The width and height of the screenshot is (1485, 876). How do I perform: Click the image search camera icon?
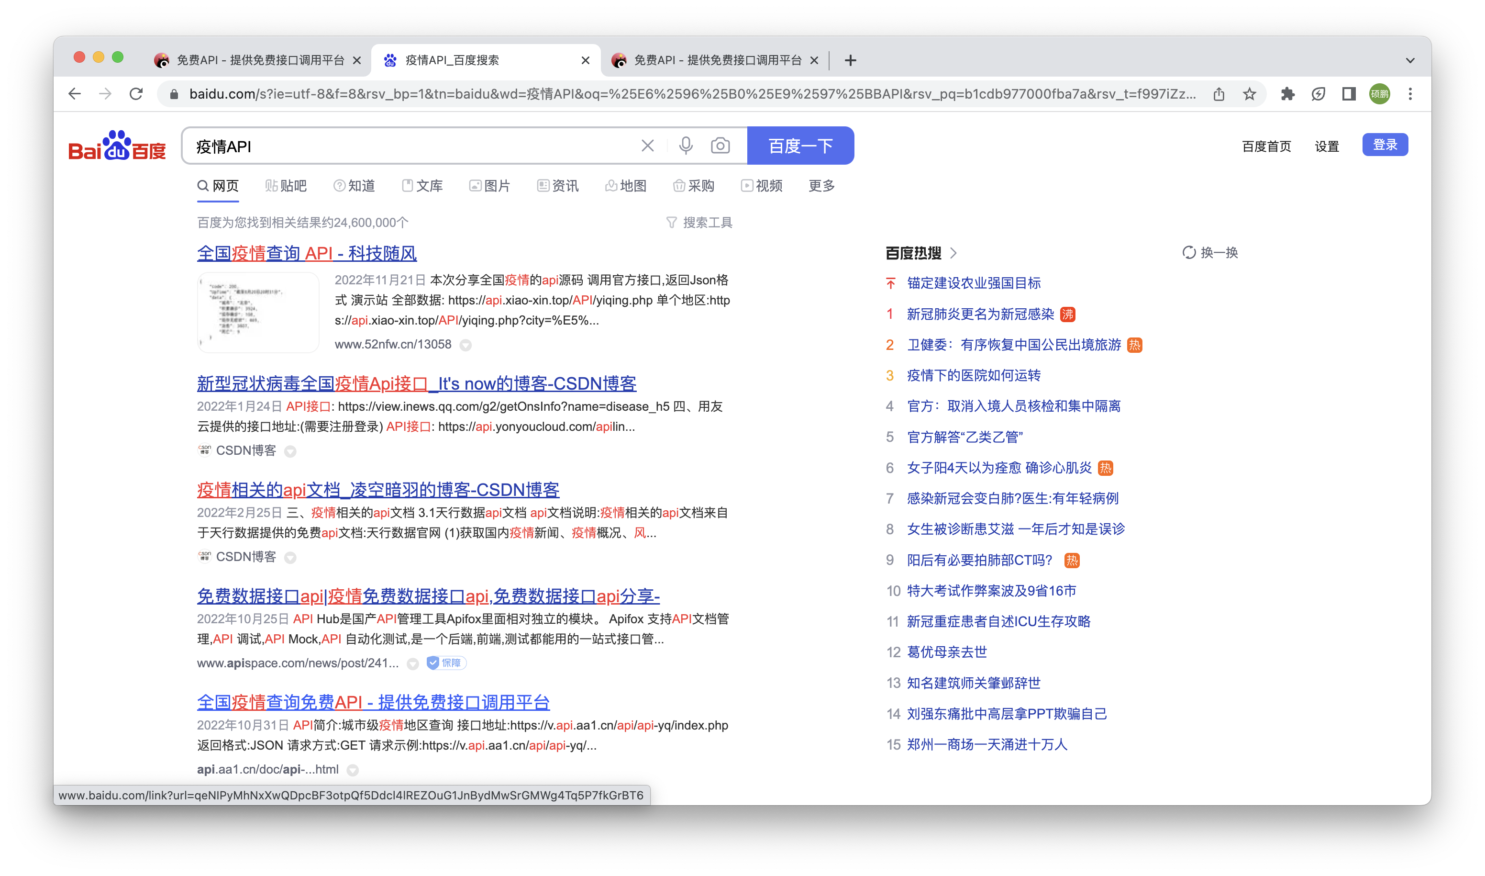pos(720,146)
